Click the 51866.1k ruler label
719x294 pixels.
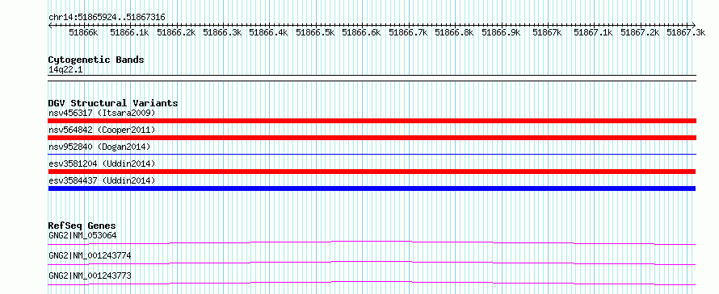point(130,32)
